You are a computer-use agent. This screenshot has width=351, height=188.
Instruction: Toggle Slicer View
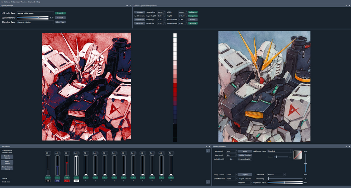click(x=60, y=22)
